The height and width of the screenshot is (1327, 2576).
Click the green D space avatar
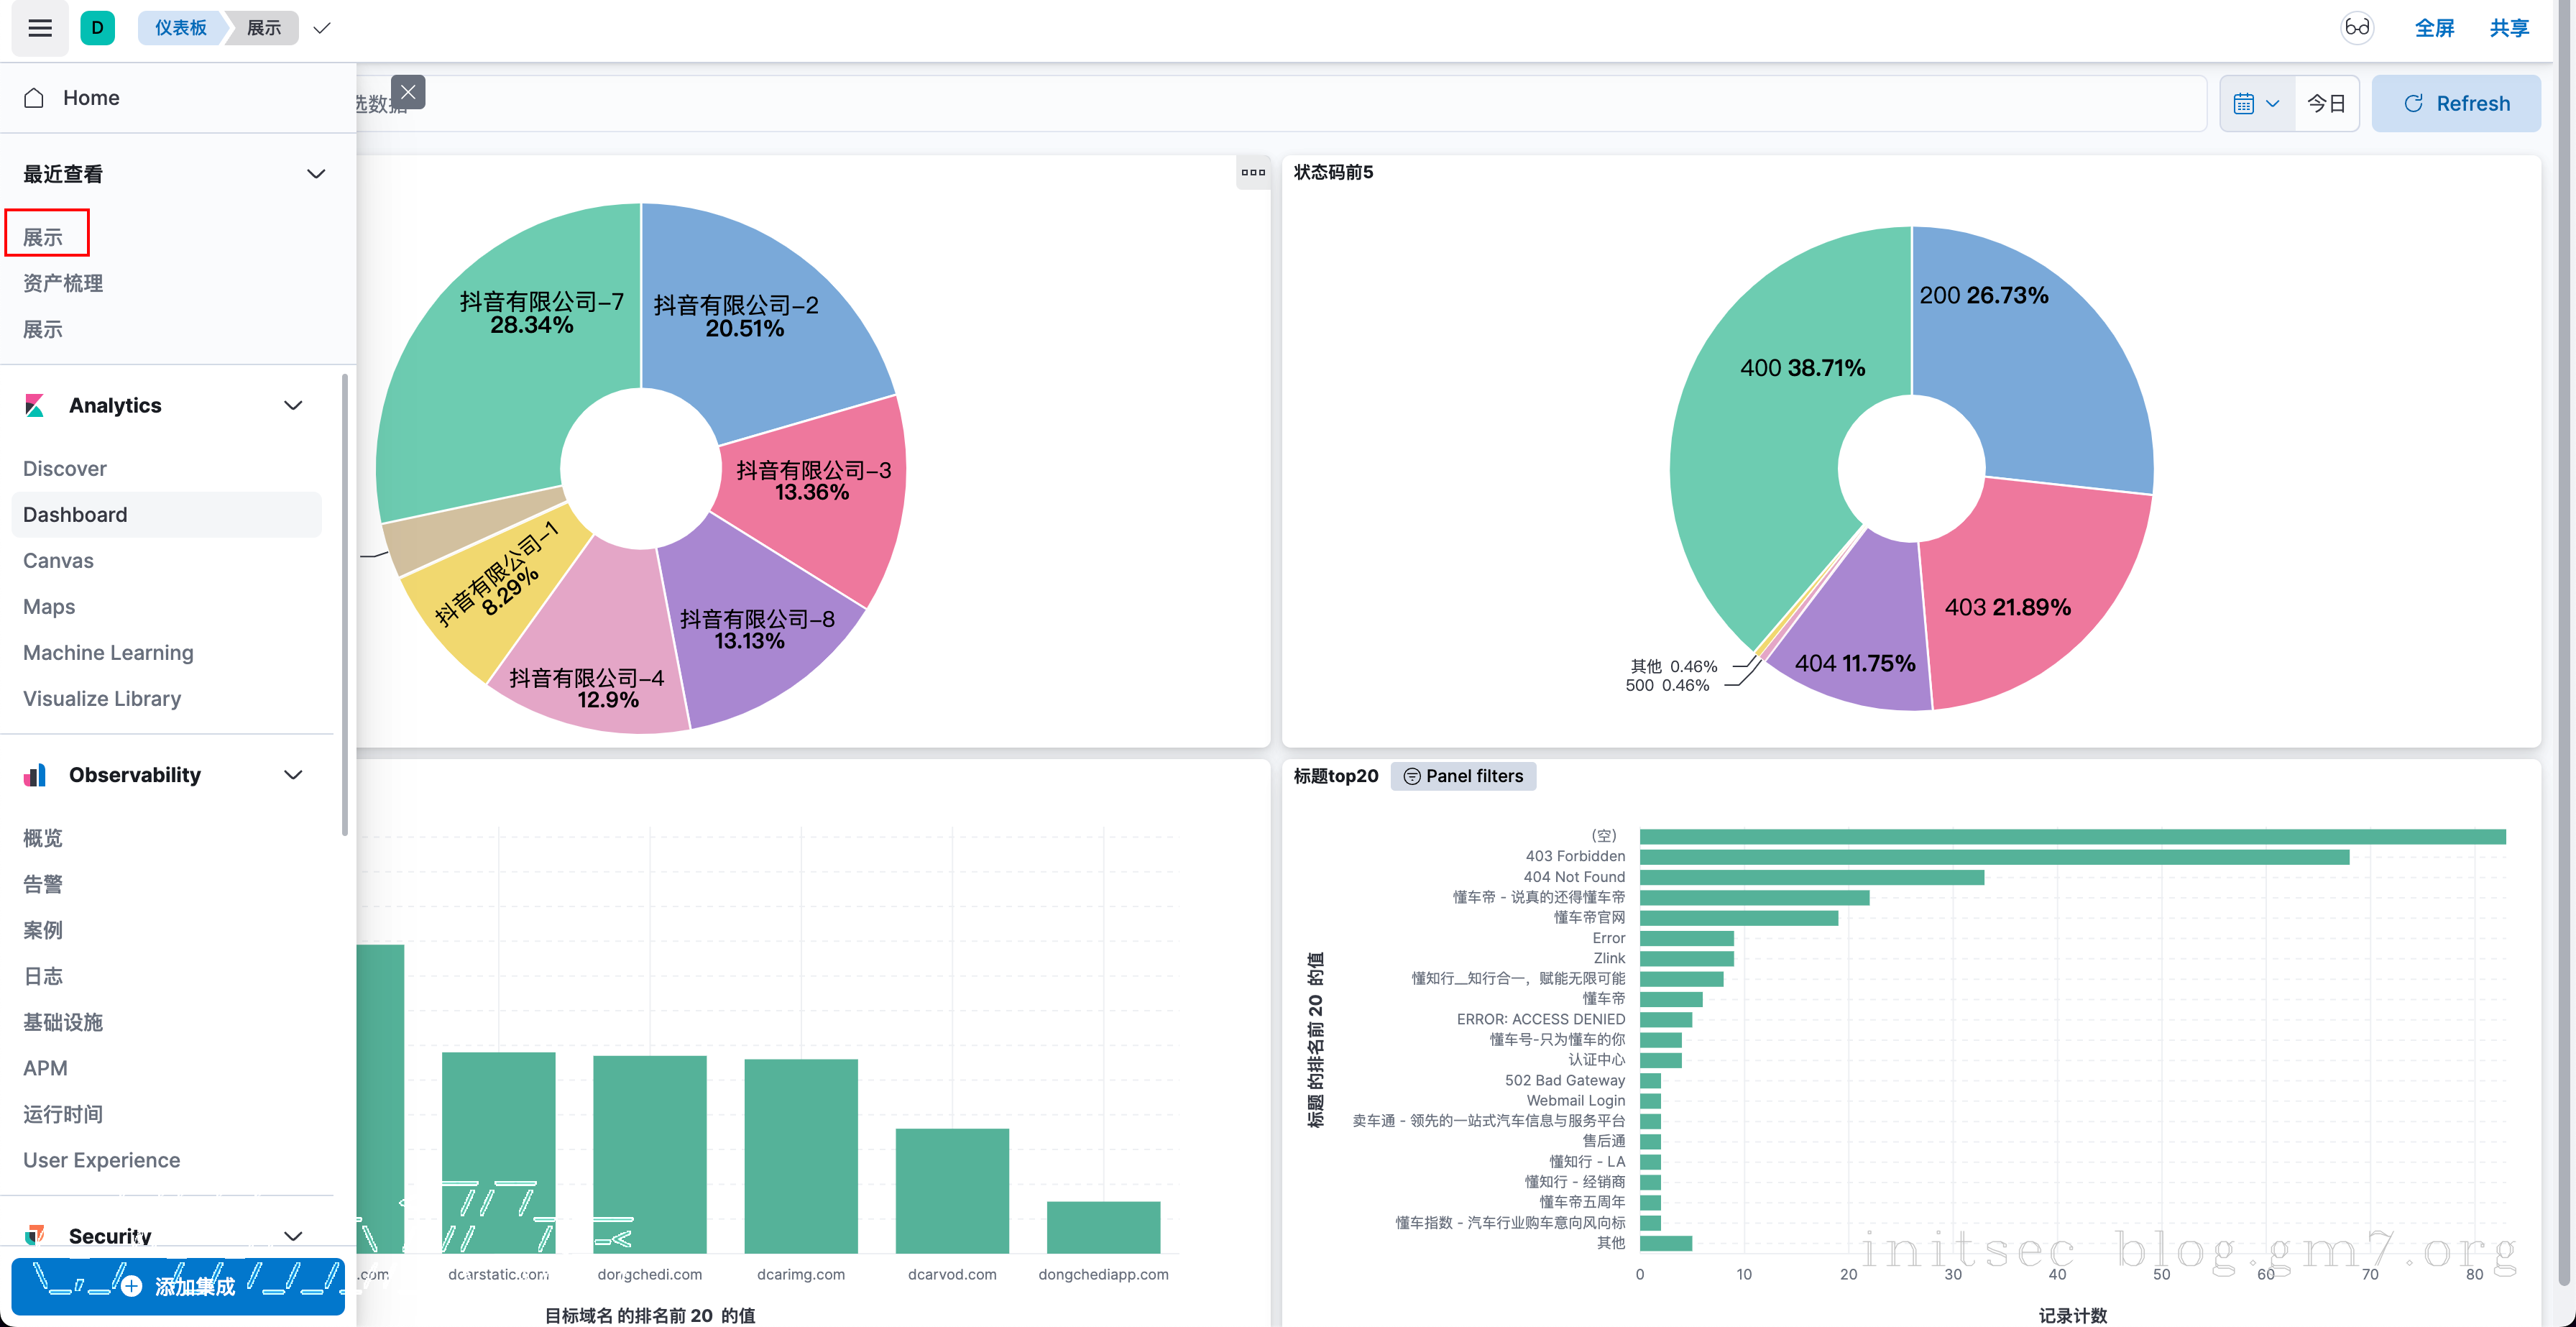(x=97, y=28)
